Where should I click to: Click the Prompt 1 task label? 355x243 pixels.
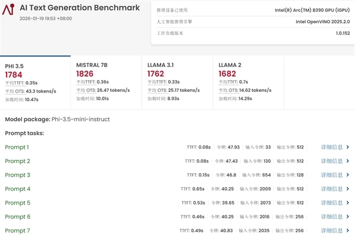coord(17,147)
